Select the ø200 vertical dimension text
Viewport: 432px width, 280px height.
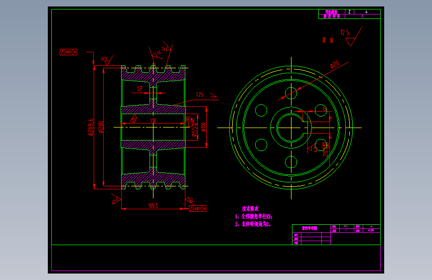(101, 128)
